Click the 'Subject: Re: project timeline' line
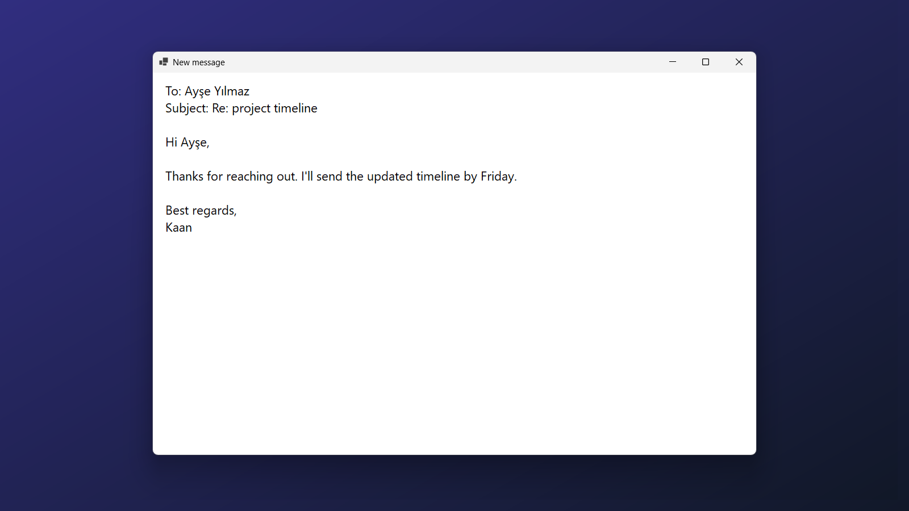Viewport: 909px width, 511px height. pos(241,108)
